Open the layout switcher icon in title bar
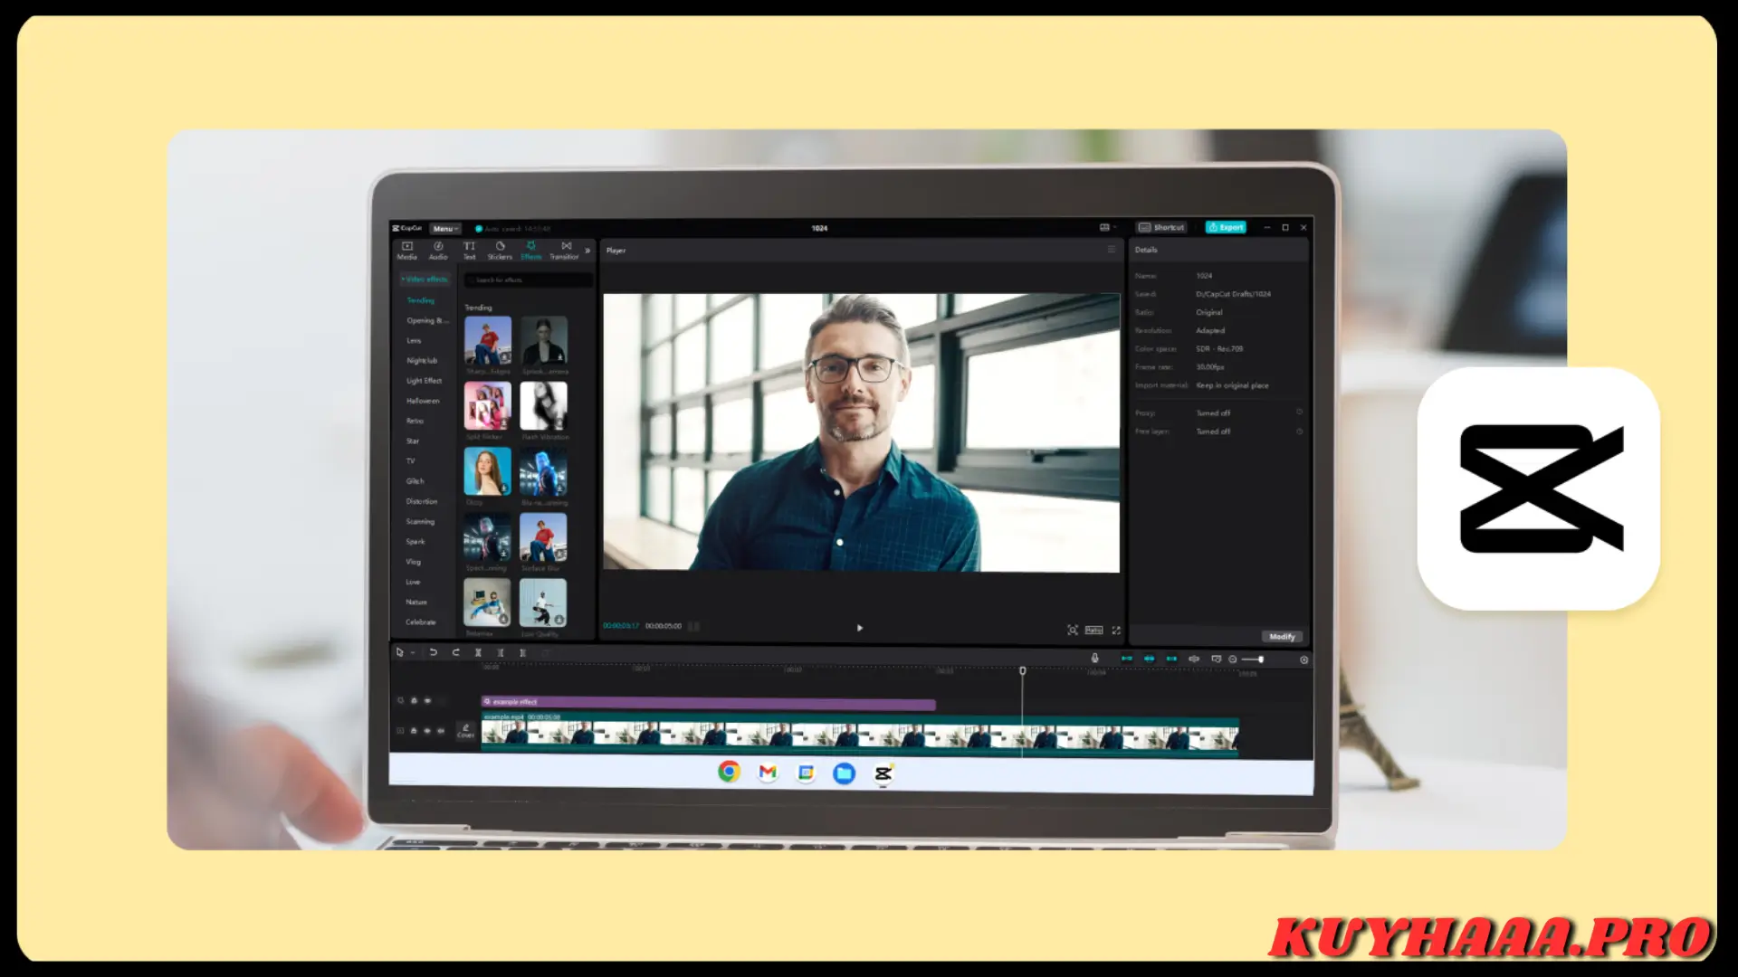Screen dimensions: 1738x977 (1104, 228)
